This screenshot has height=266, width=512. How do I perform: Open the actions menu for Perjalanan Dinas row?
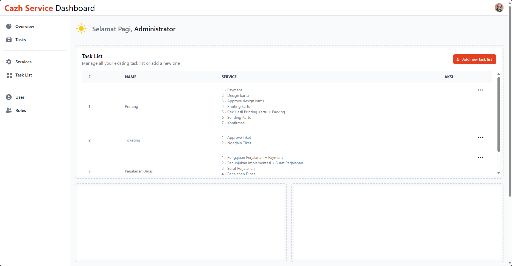coord(480,157)
